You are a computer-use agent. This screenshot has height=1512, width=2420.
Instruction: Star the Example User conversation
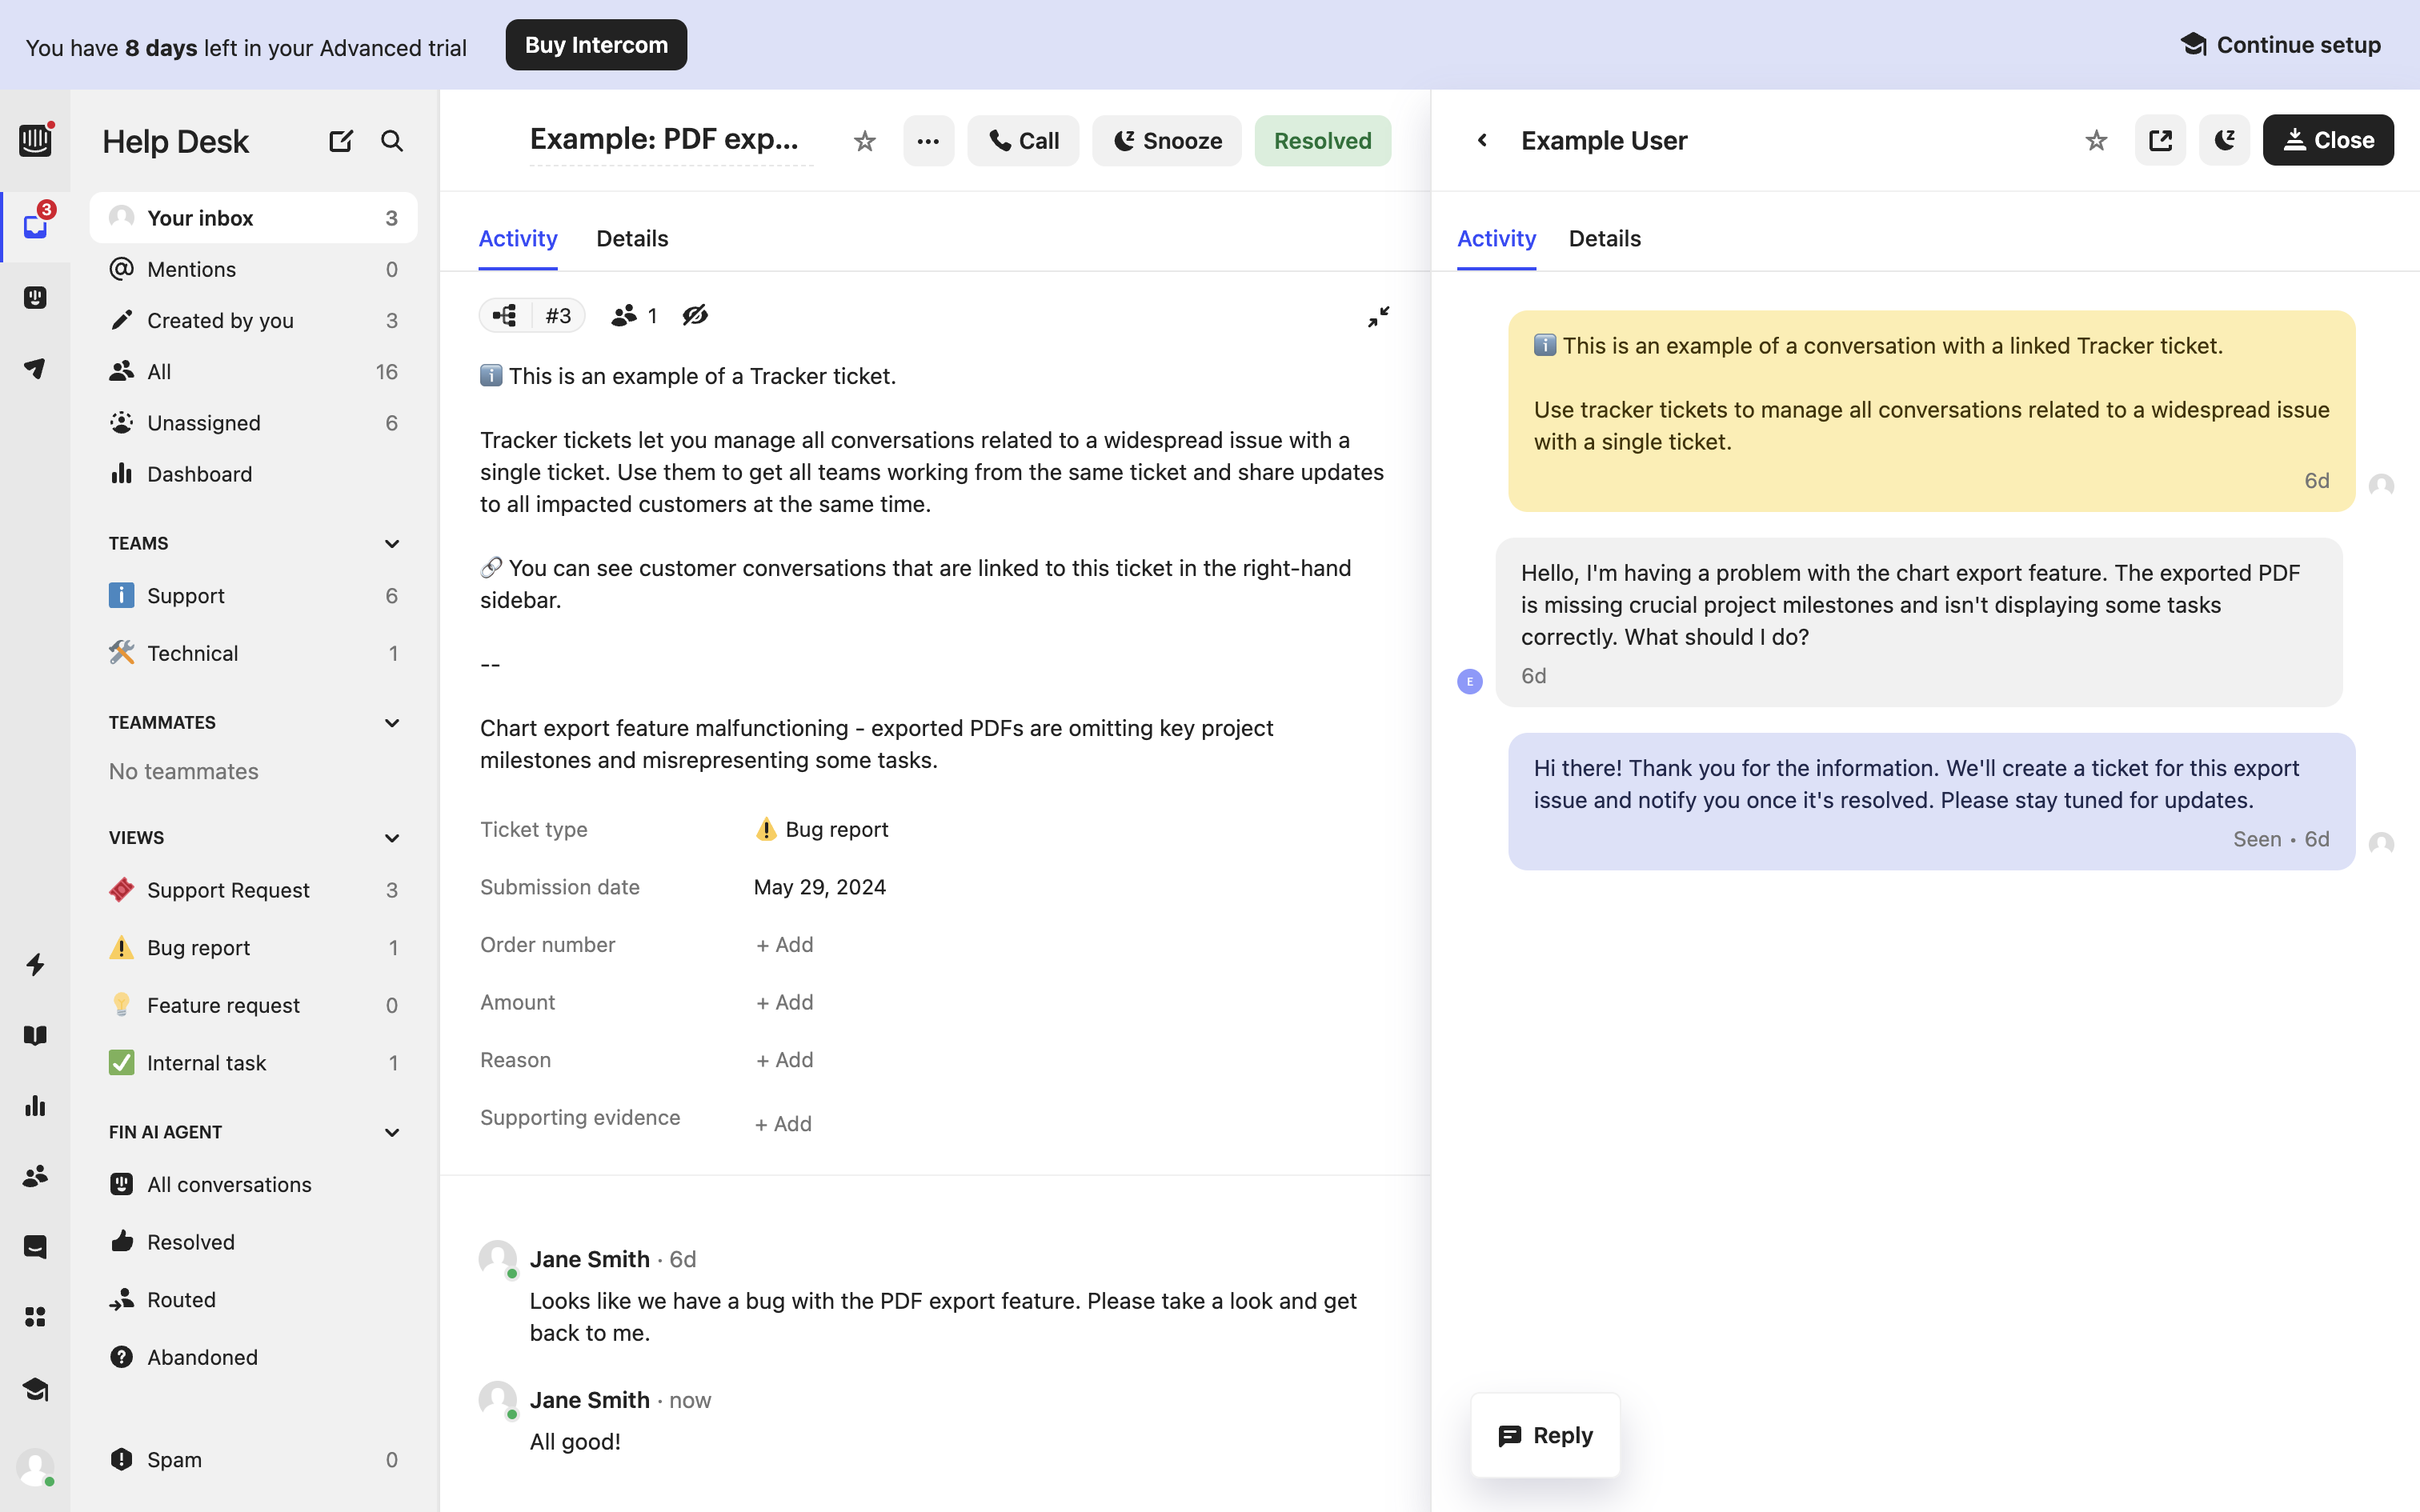pos(2096,140)
